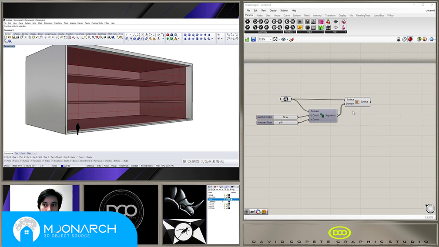Viewport: 439px width, 247px height.
Task: Click the disable preview icon in Grasshopper toolbar
Action: click(399, 40)
